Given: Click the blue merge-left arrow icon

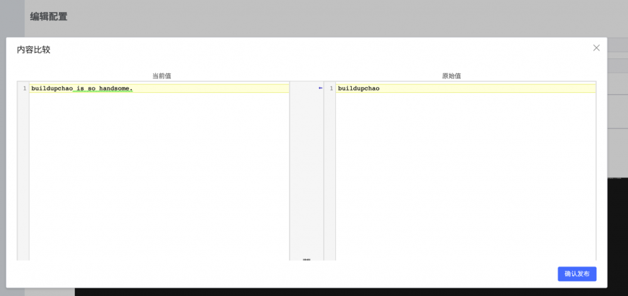Looking at the screenshot, I should coord(320,88).
